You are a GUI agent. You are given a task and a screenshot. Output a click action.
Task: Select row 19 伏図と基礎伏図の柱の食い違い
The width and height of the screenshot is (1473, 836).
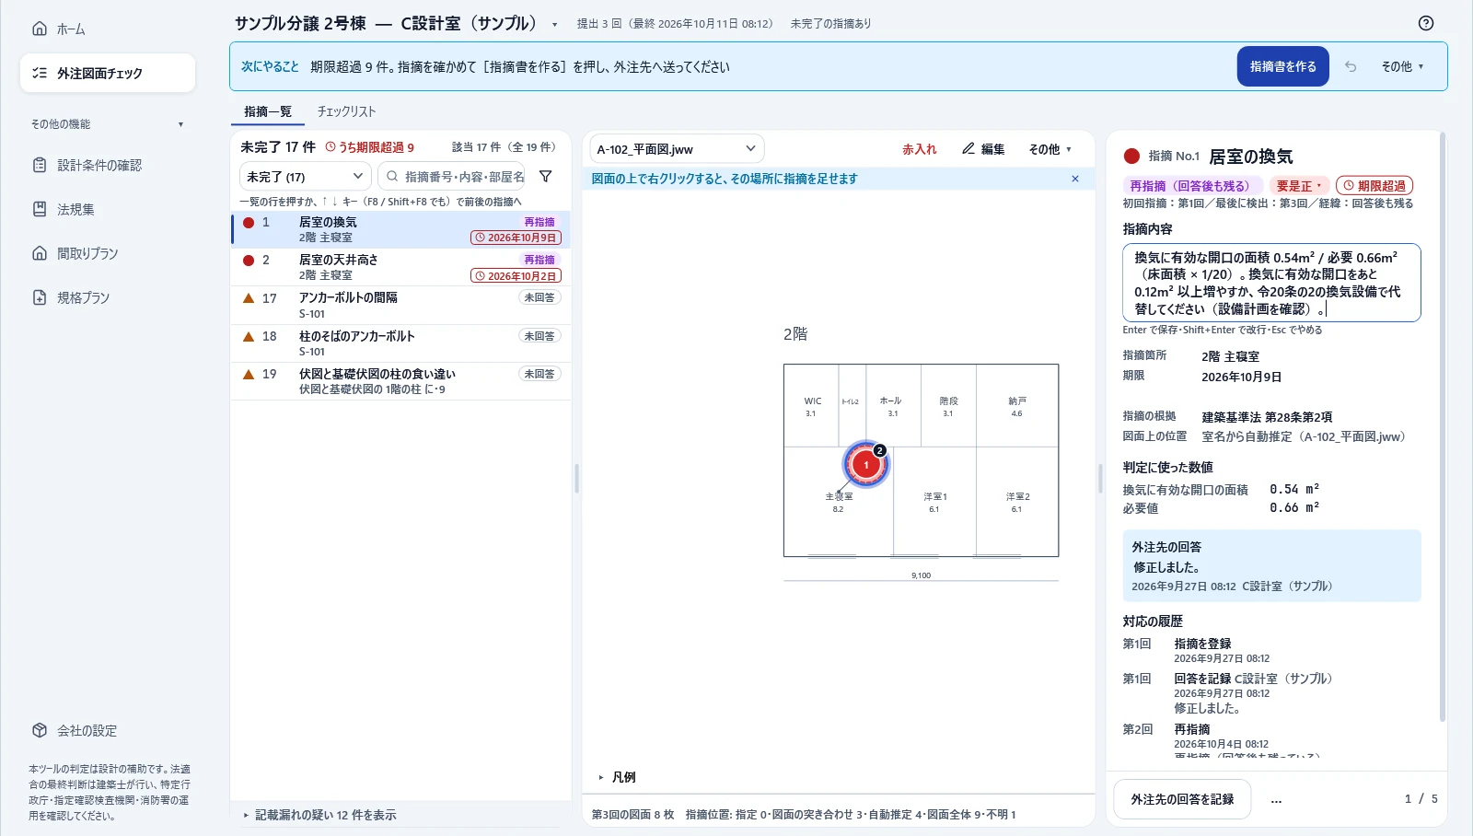[x=400, y=381]
